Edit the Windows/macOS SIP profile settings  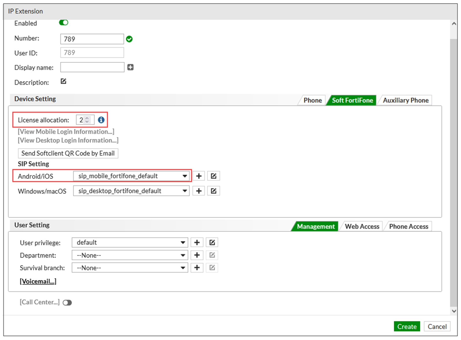pos(213,191)
